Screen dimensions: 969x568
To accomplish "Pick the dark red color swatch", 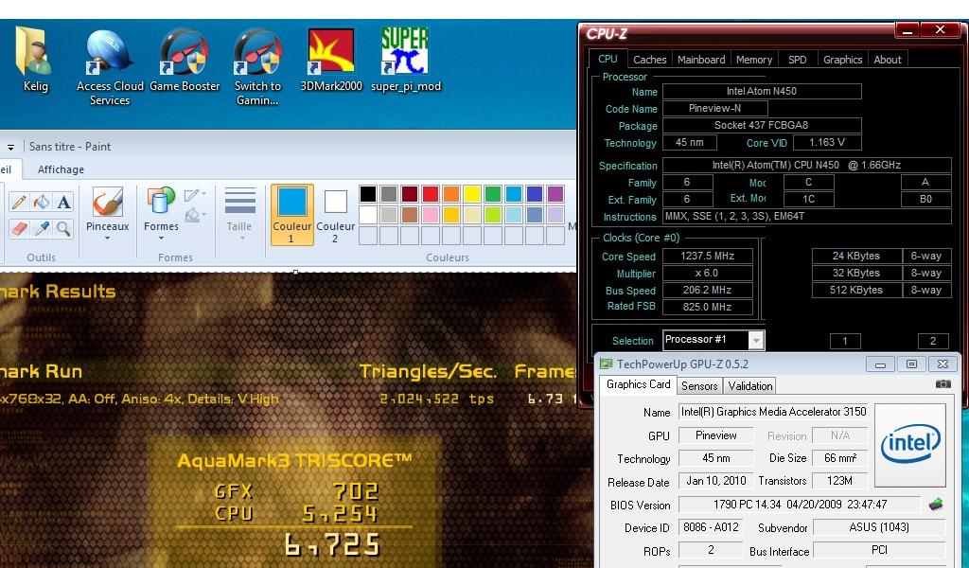I will pyautogui.click(x=410, y=194).
